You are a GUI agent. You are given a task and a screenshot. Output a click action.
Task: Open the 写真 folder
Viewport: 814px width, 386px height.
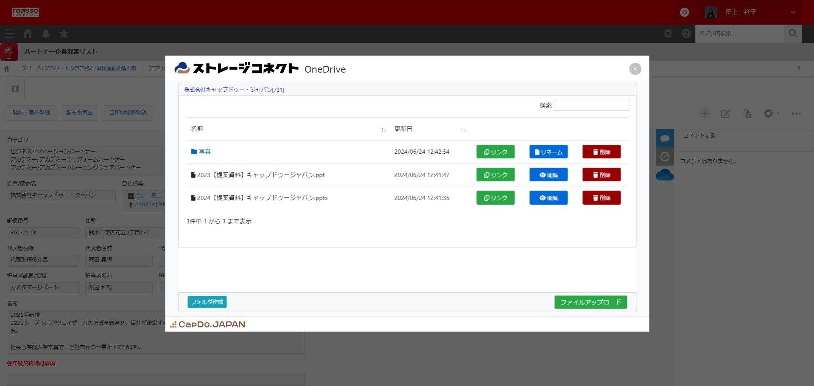pos(204,152)
